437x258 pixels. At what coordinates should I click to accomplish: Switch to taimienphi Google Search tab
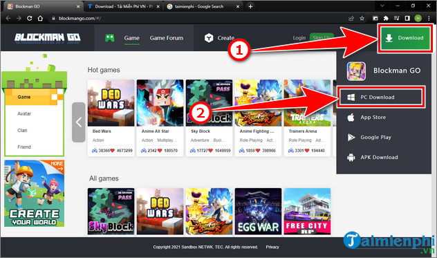coord(203,6)
